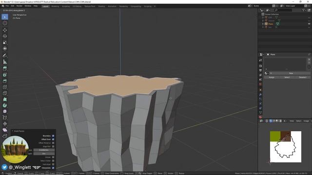
Task: Select the Measure ruler tool
Action: coord(5,62)
